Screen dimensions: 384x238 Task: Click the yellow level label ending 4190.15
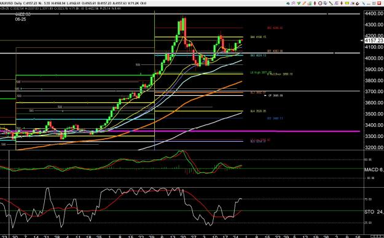coord(259,37)
